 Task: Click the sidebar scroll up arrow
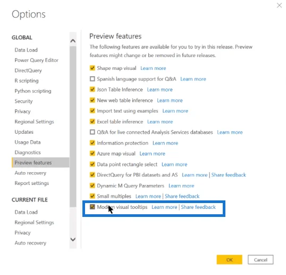click(73, 41)
